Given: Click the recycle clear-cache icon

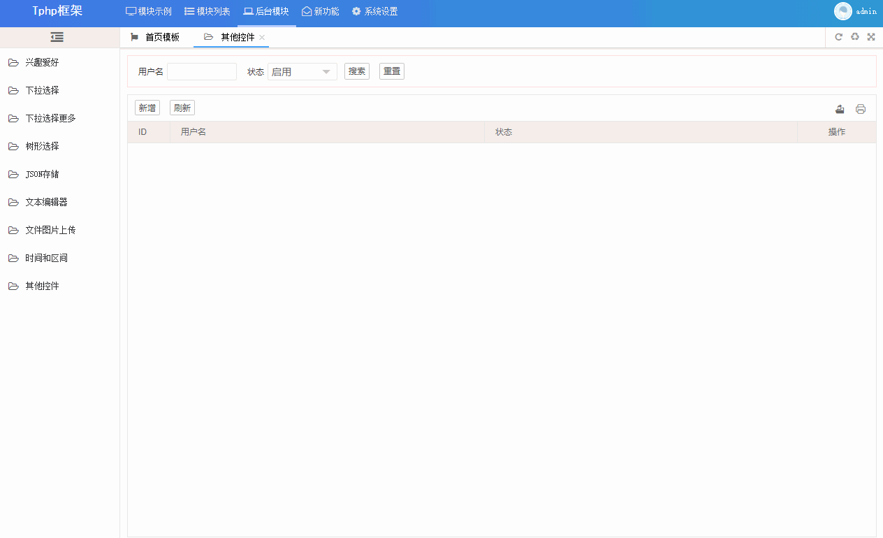Looking at the screenshot, I should pos(855,37).
